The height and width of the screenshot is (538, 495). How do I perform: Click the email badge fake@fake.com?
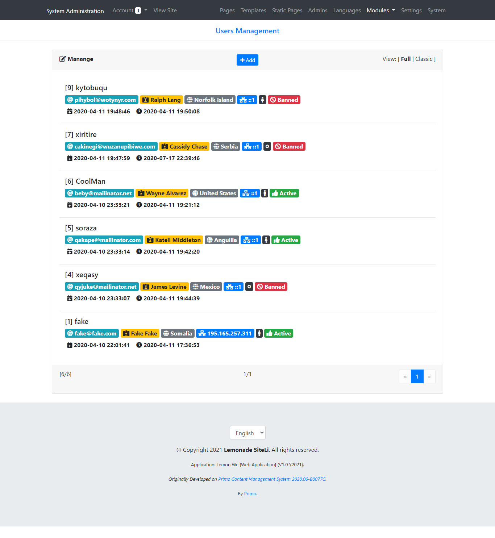tap(92, 333)
